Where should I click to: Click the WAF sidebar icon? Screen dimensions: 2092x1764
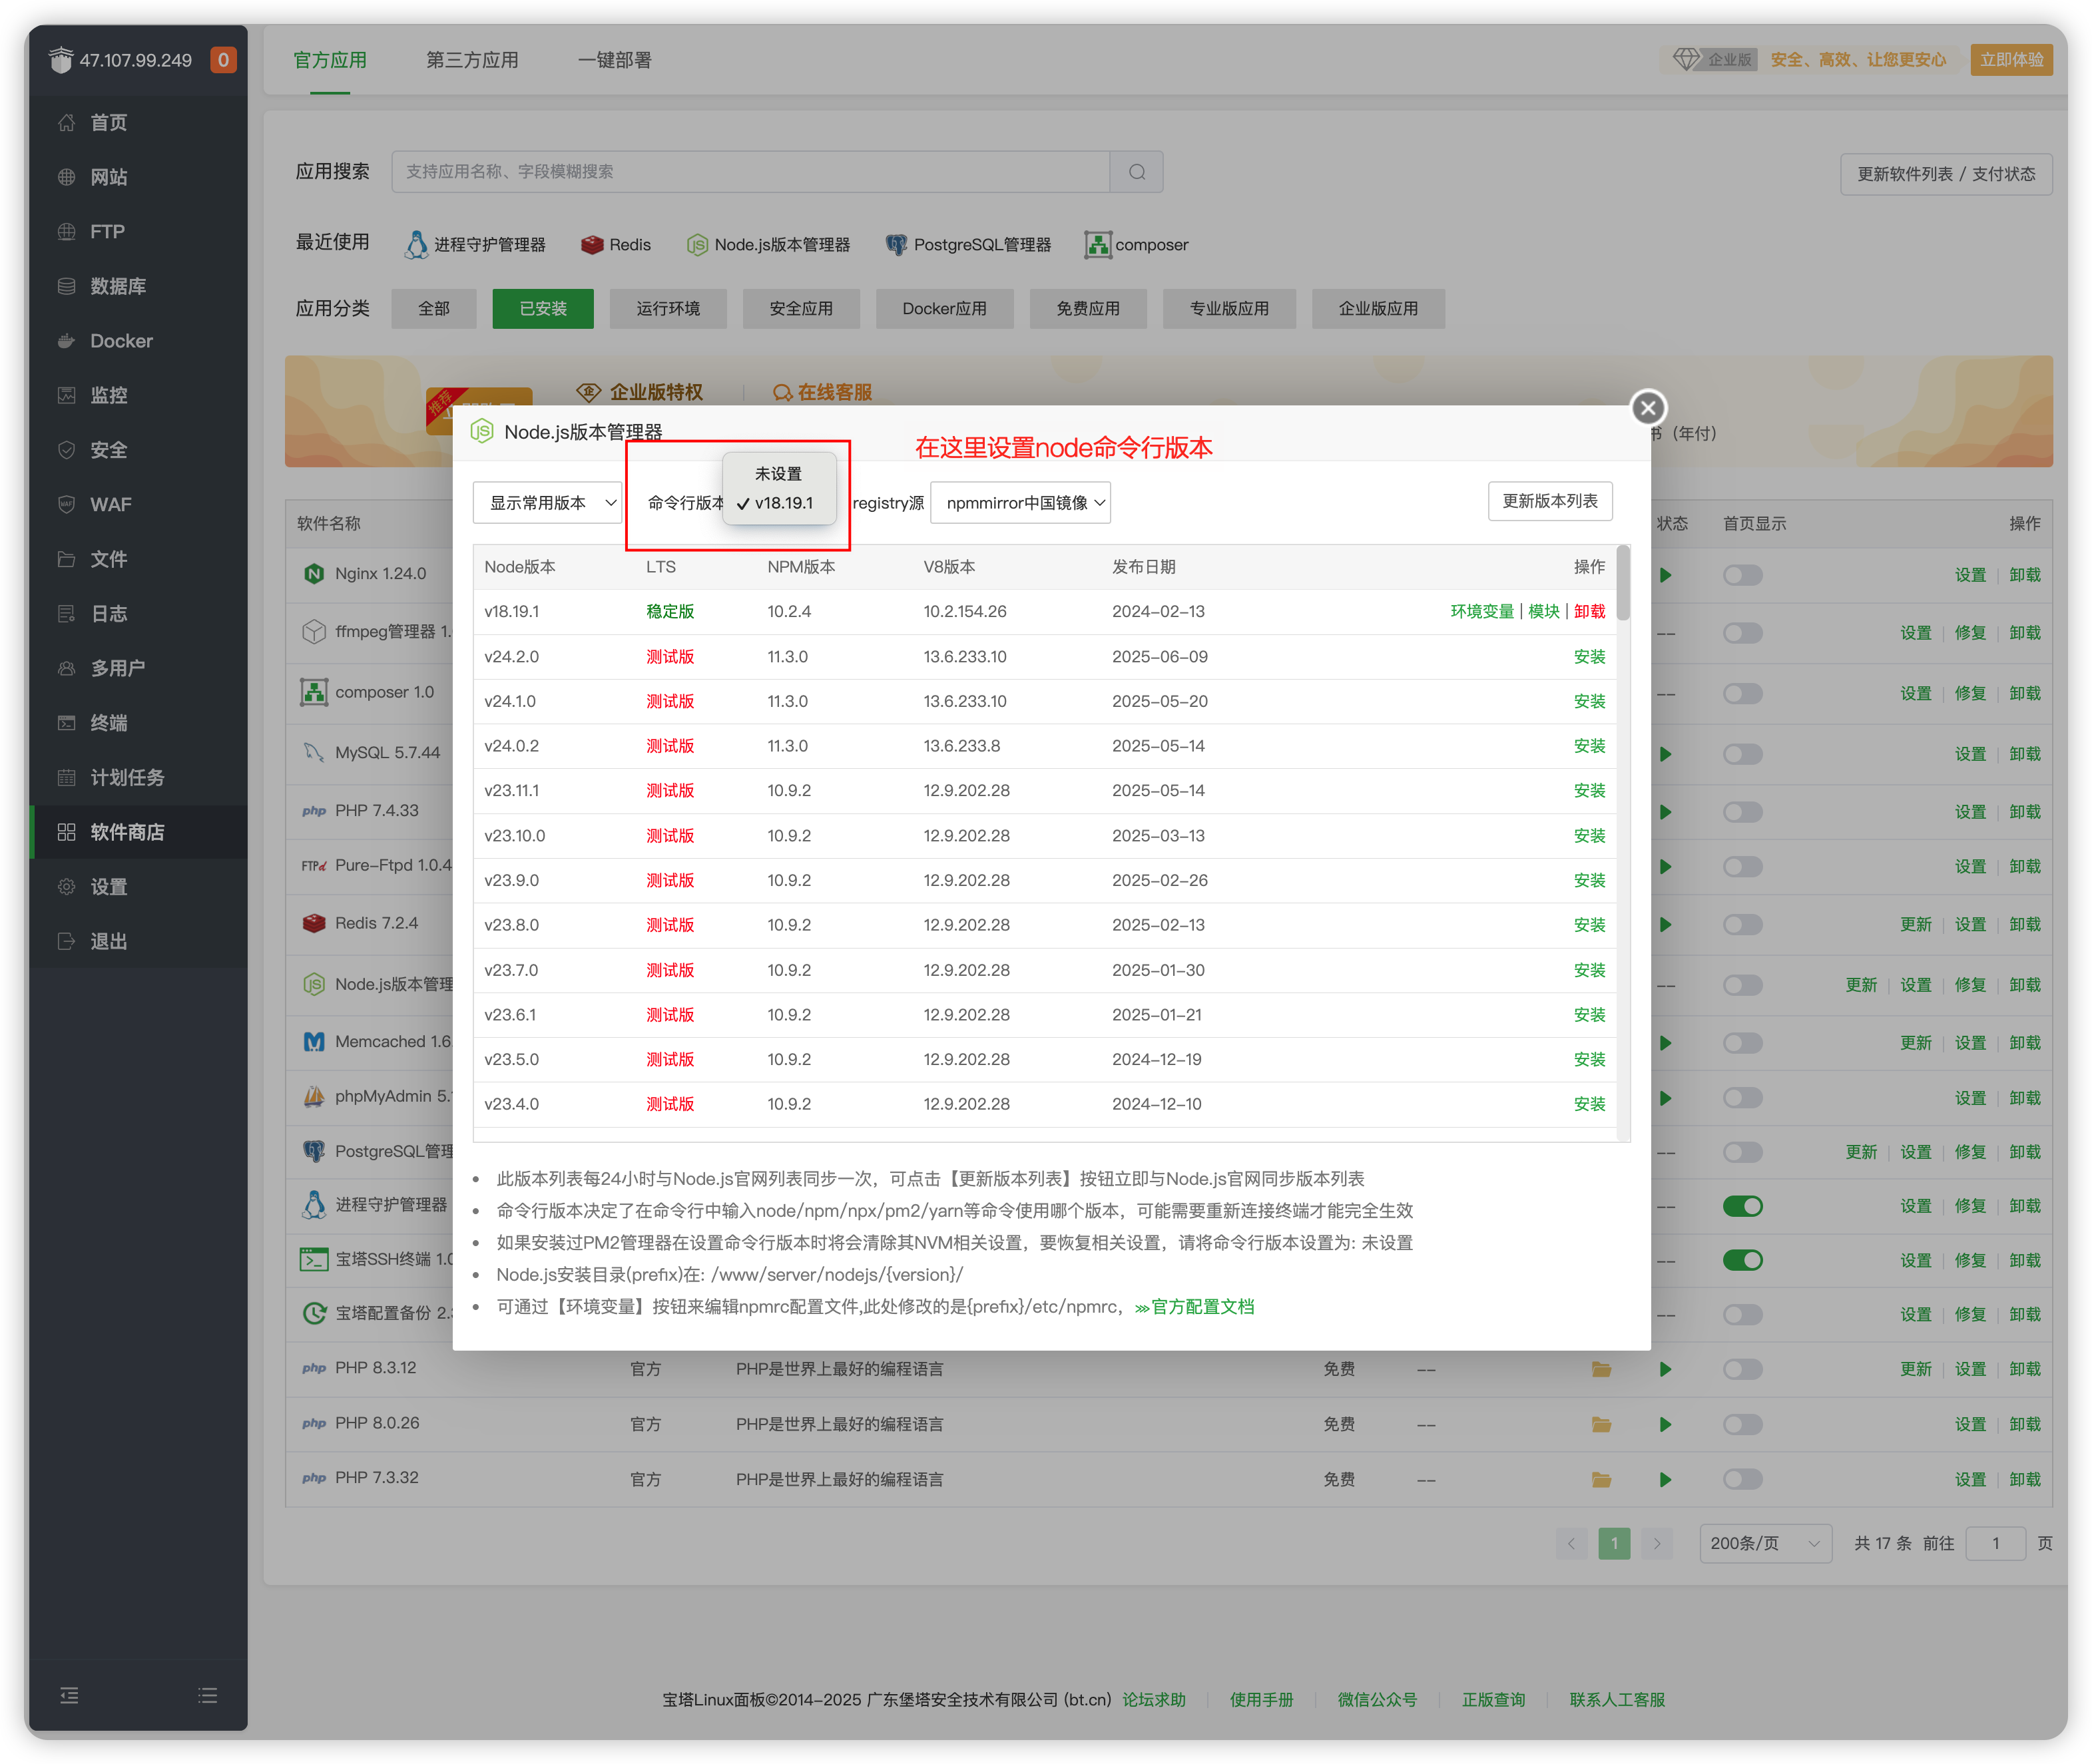(67, 504)
